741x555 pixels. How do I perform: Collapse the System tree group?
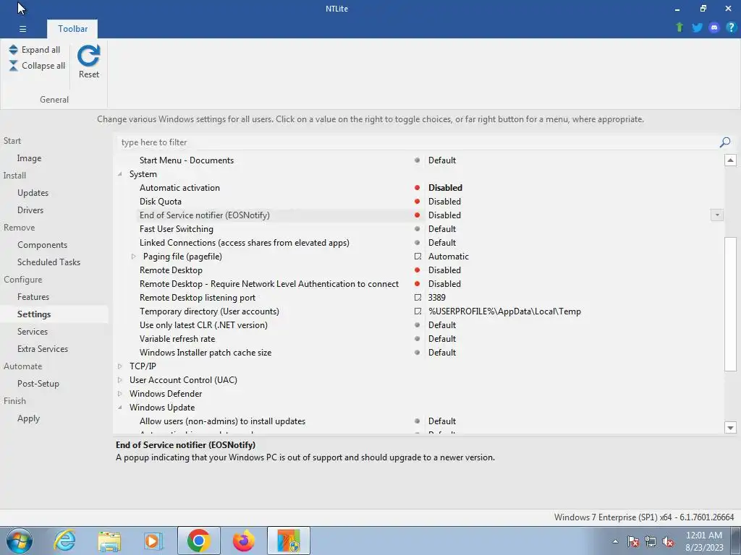pyautogui.click(x=120, y=173)
